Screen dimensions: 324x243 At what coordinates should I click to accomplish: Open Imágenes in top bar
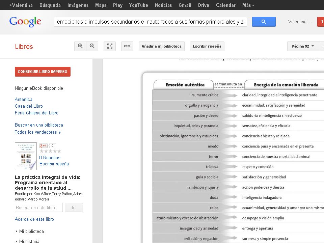click(x=78, y=5)
